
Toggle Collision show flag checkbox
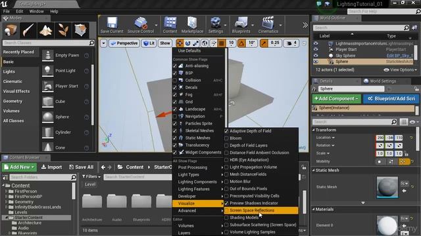click(x=175, y=80)
